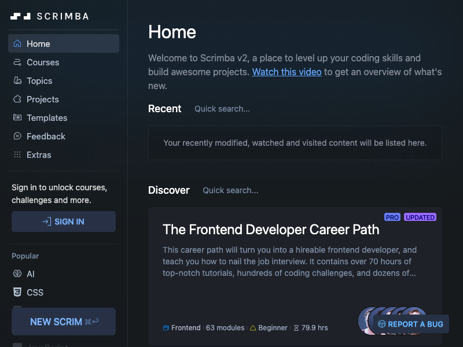
Task: Click the '79.9 hrs' duration text
Action: (314, 328)
